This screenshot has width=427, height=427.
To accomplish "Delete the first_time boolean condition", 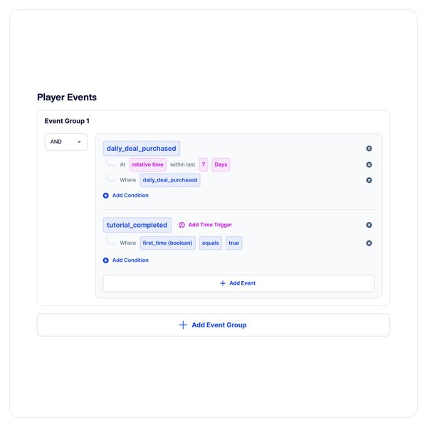I will pos(369,243).
